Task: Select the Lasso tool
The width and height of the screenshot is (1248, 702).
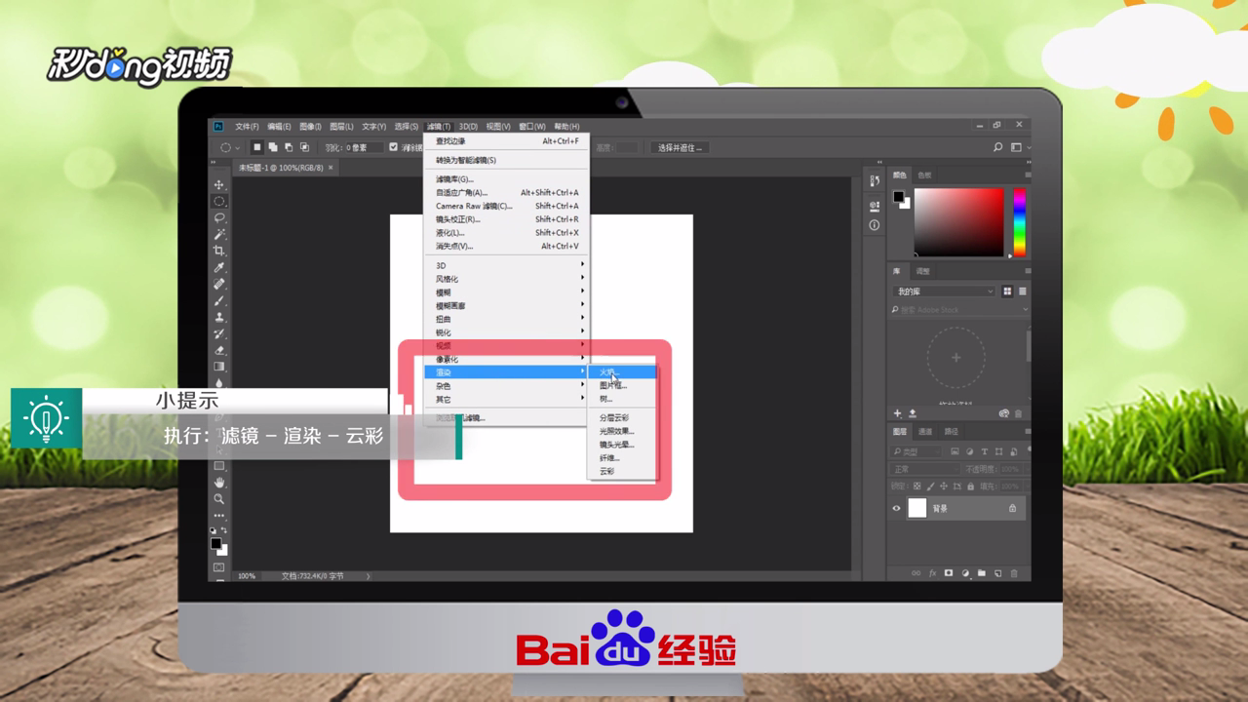Action: [219, 218]
